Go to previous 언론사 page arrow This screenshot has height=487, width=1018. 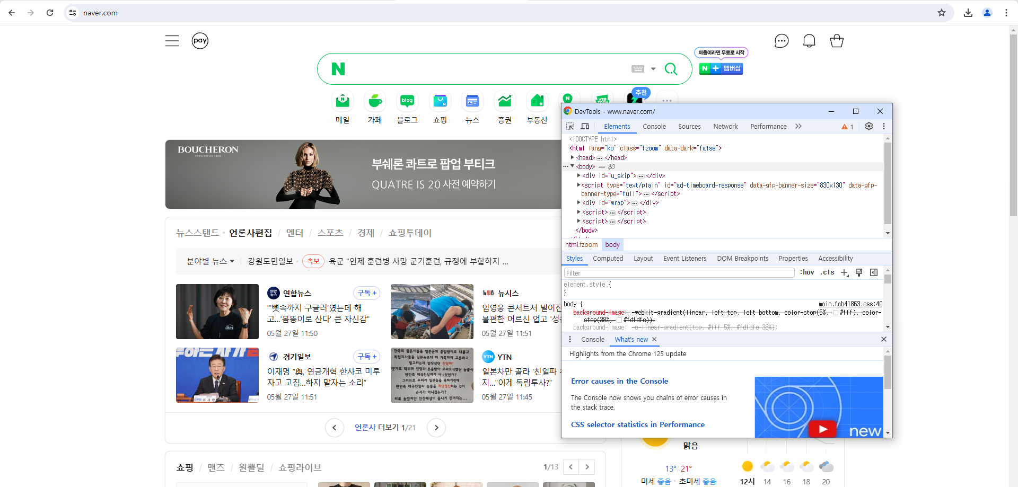click(x=335, y=428)
